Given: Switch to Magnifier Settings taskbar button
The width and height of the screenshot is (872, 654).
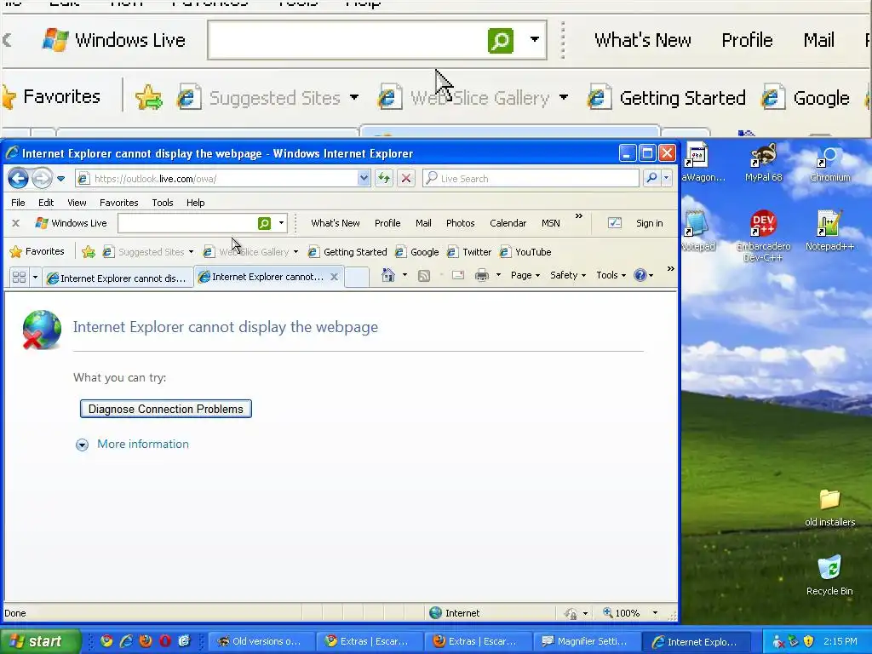Looking at the screenshot, I should click(586, 641).
